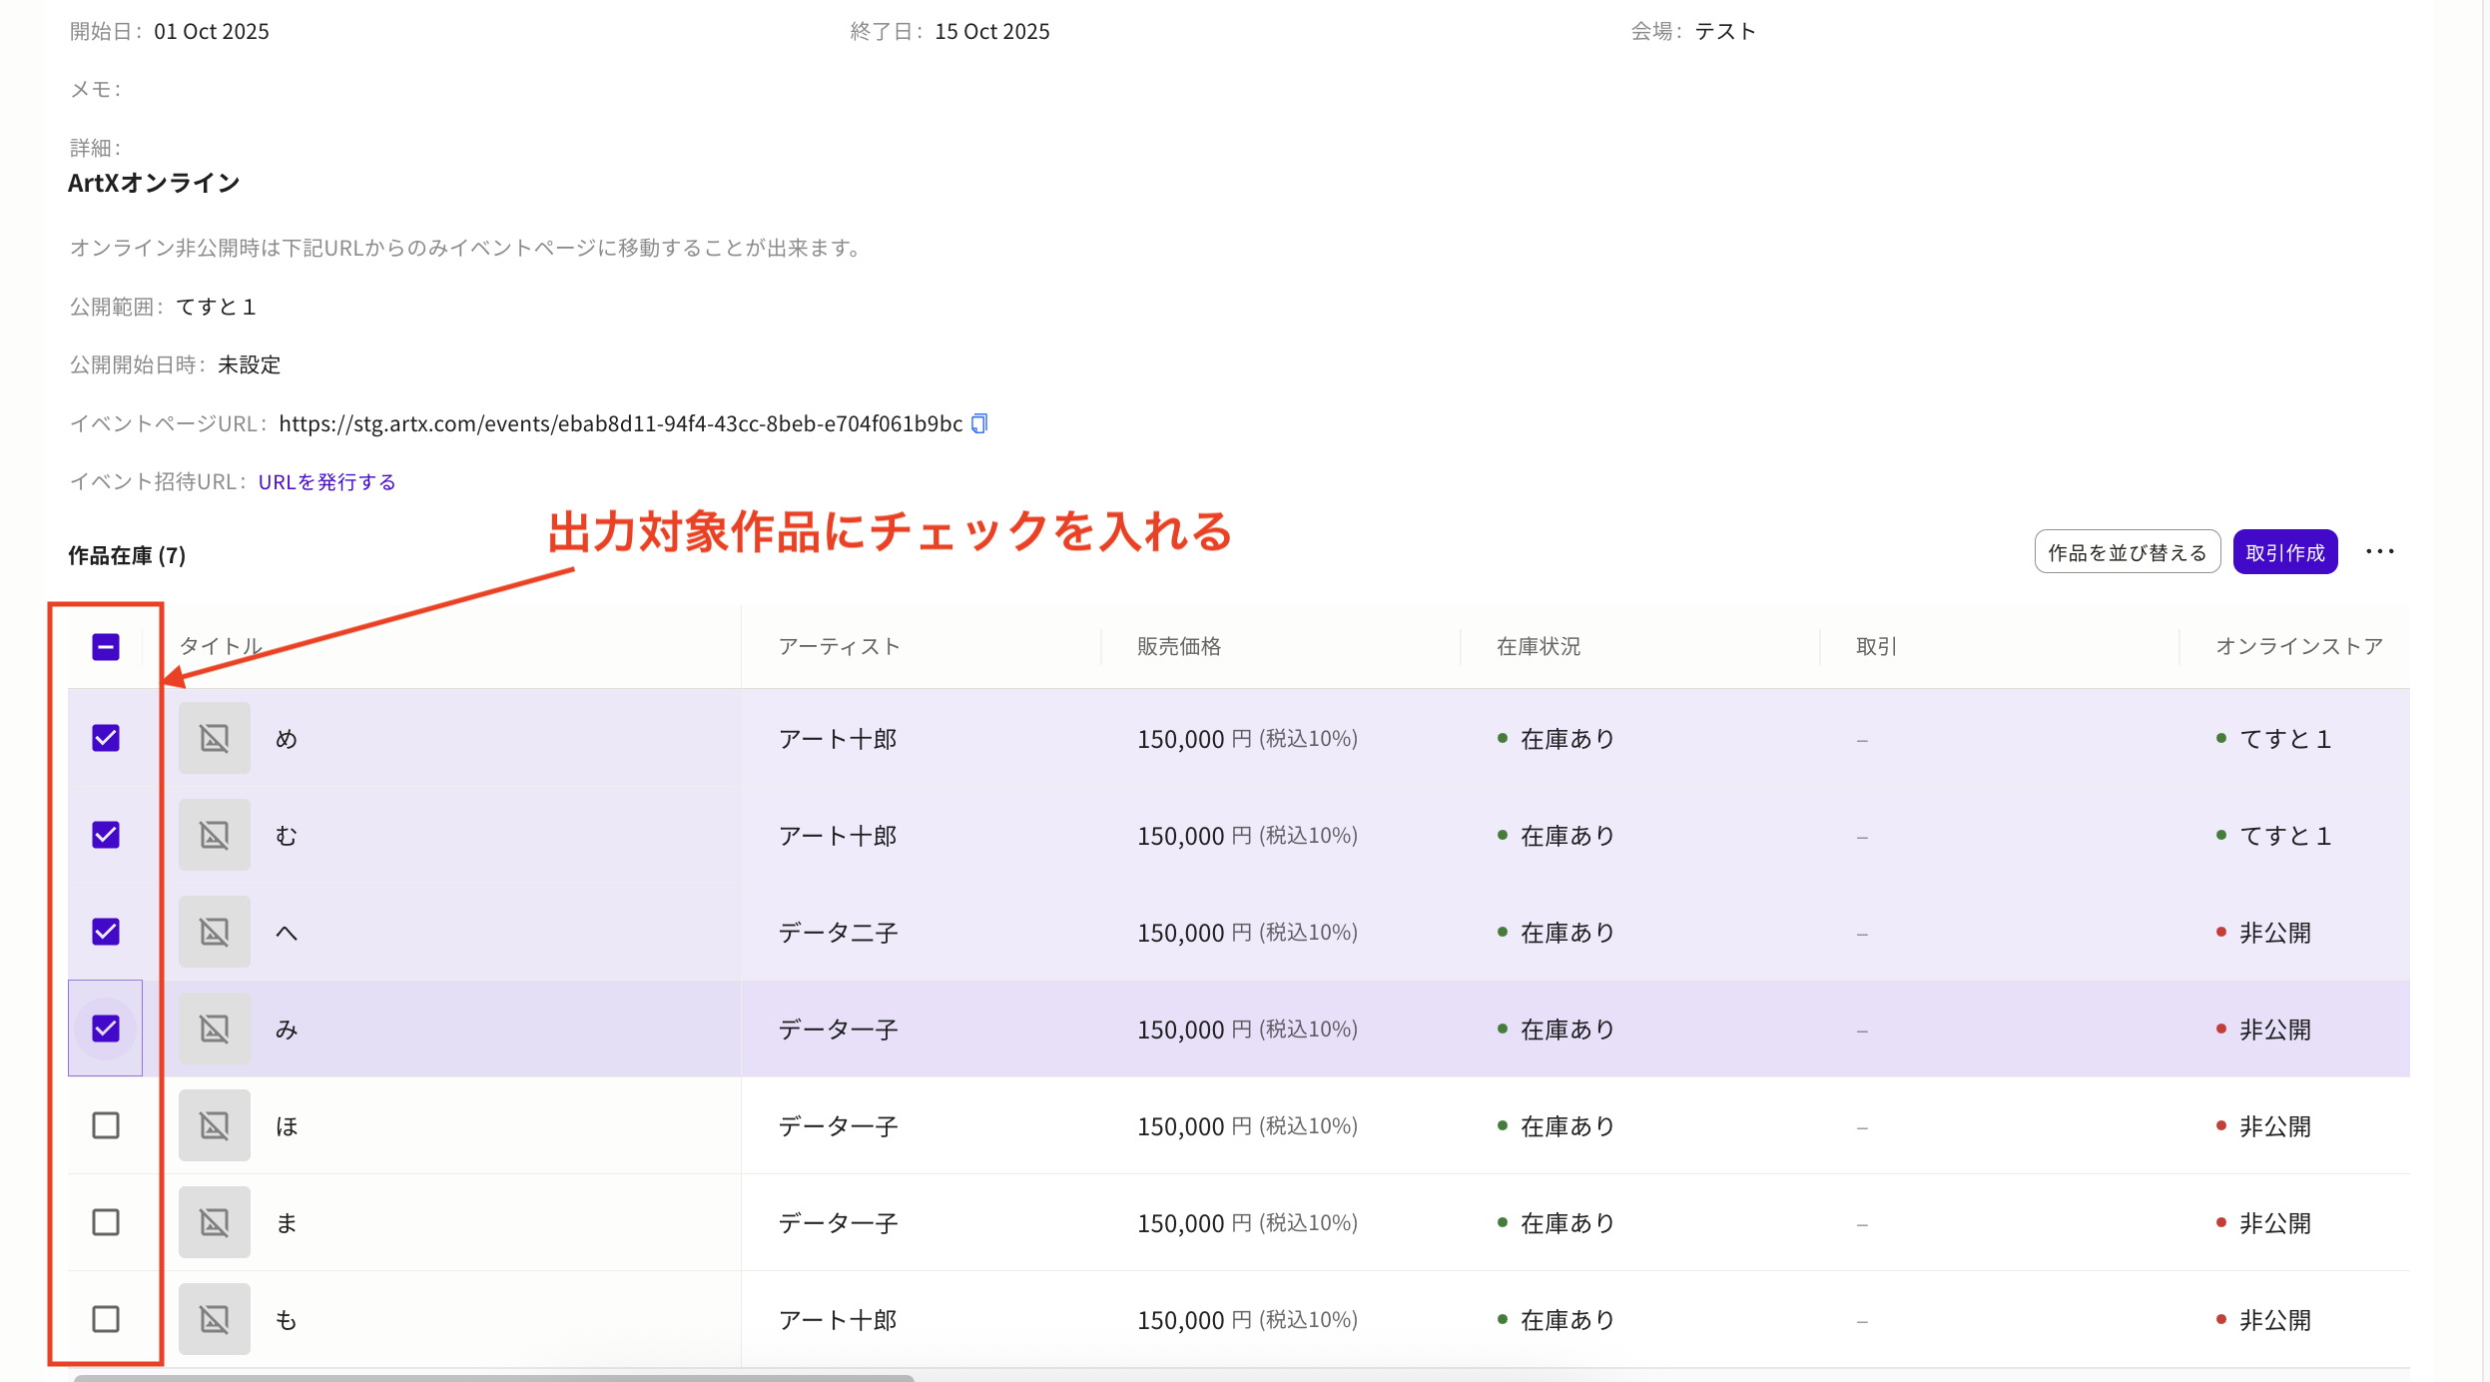The width and height of the screenshot is (2490, 1382).
Task: Open the three-dot more options menu
Action: 2379,552
